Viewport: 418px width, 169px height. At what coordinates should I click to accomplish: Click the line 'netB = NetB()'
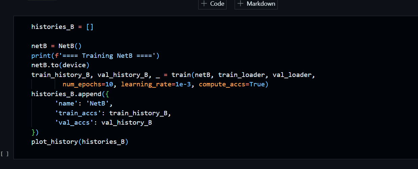tap(57, 46)
